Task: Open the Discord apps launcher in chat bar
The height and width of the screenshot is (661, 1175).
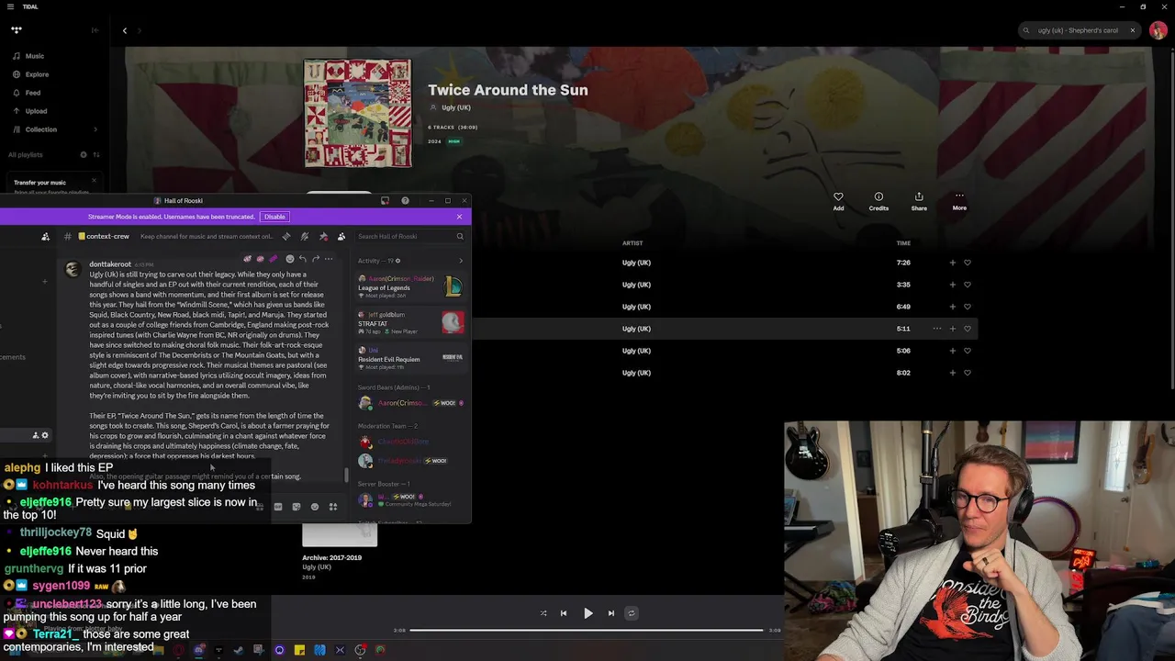Action: (x=333, y=507)
